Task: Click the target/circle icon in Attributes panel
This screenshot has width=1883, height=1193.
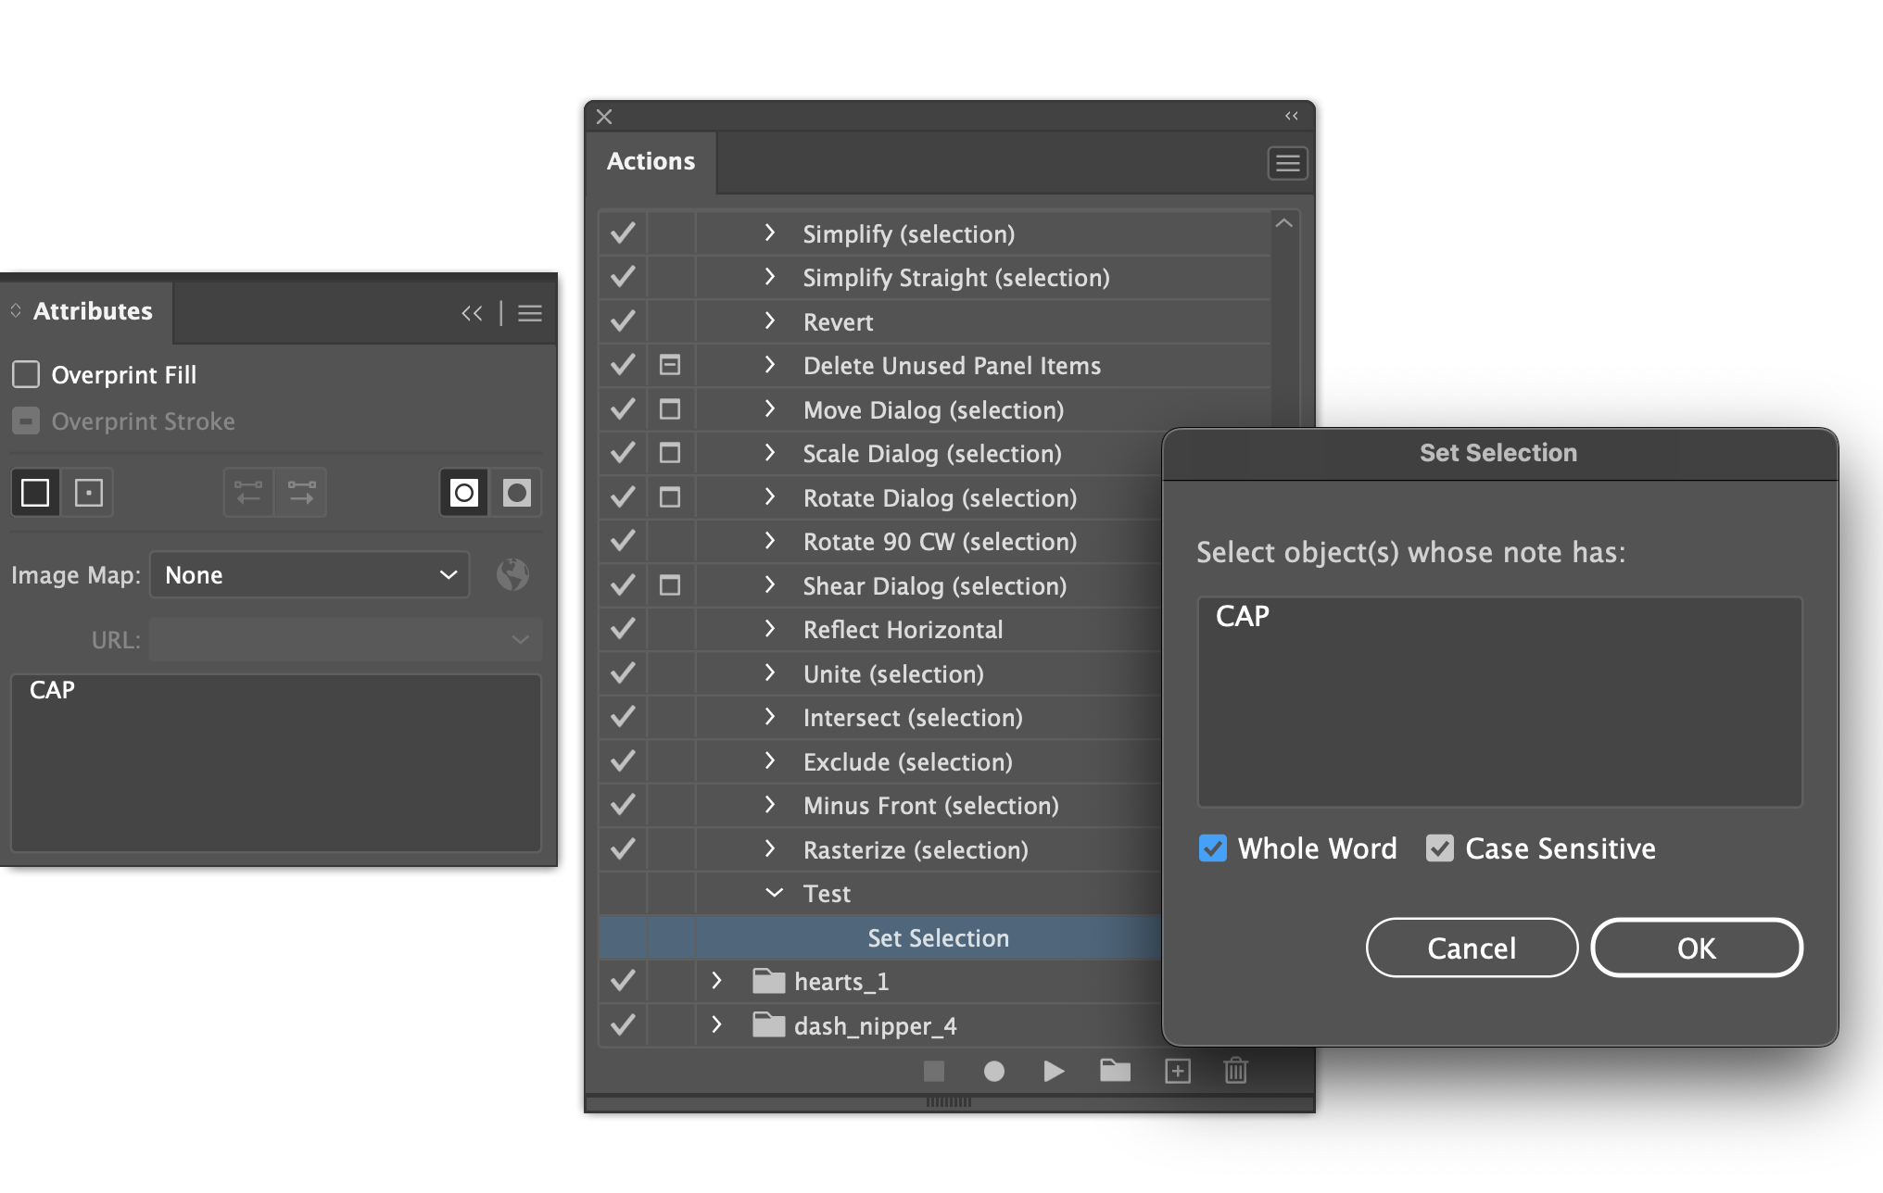Action: [464, 491]
